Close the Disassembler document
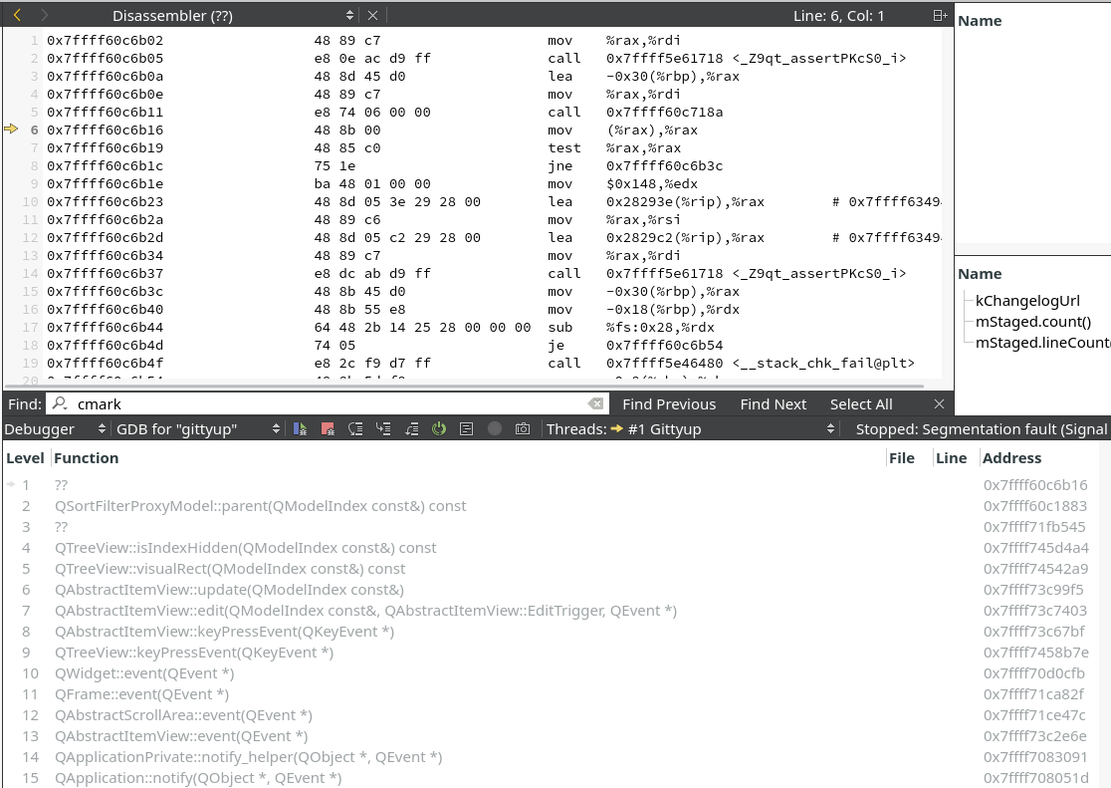Viewport: 1111px width, 788px height. pos(372,15)
